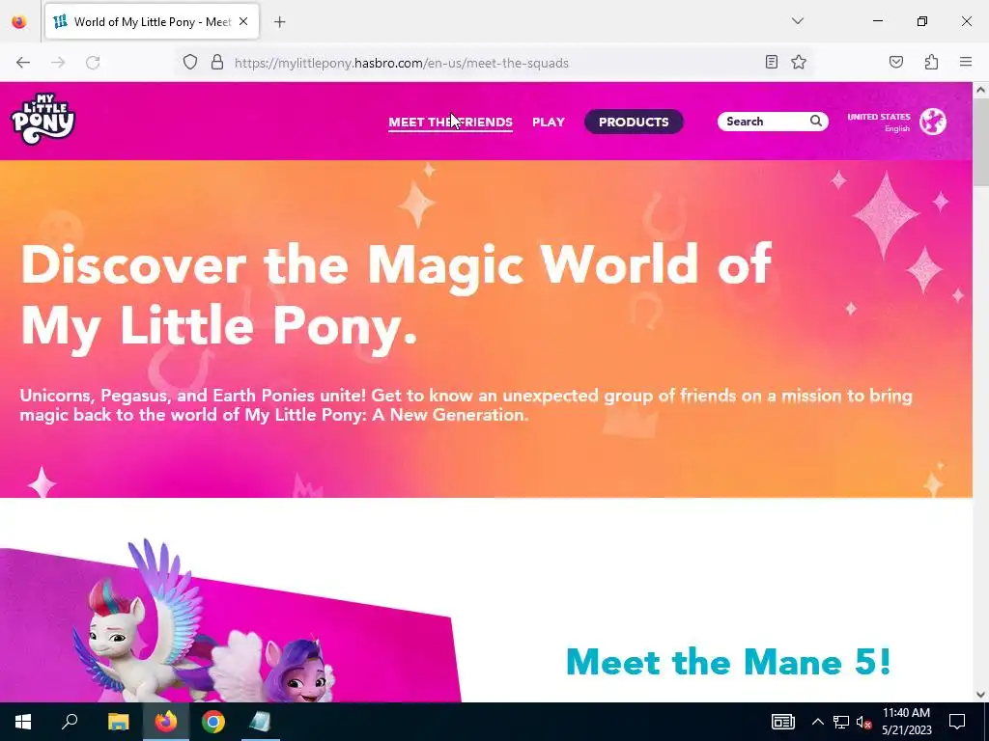Viewport: 989px width, 741px height.
Task: Click the Meet the Mane 5! heading
Action: (x=728, y=662)
